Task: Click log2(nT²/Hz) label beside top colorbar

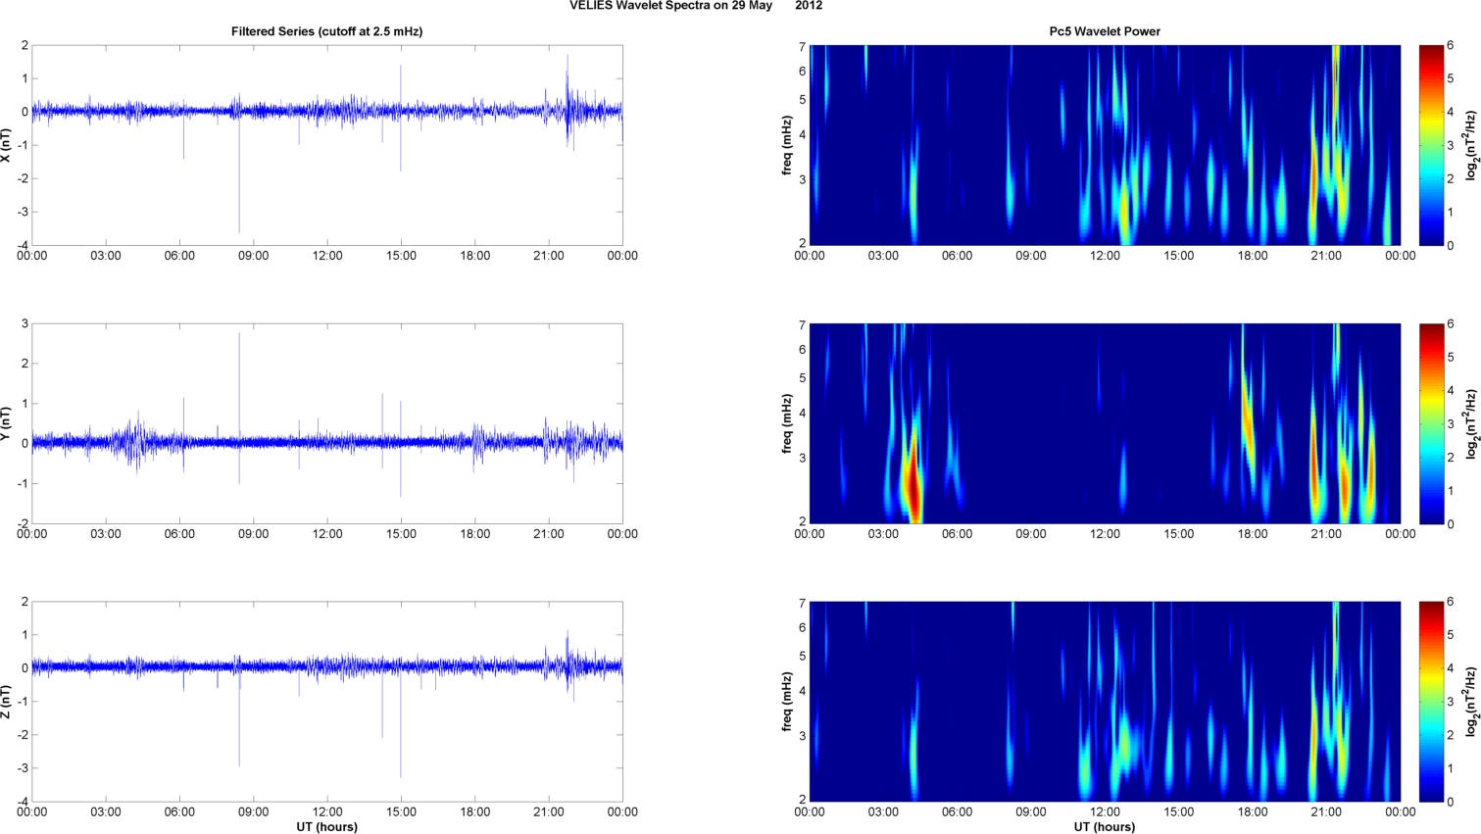Action: click(1471, 145)
